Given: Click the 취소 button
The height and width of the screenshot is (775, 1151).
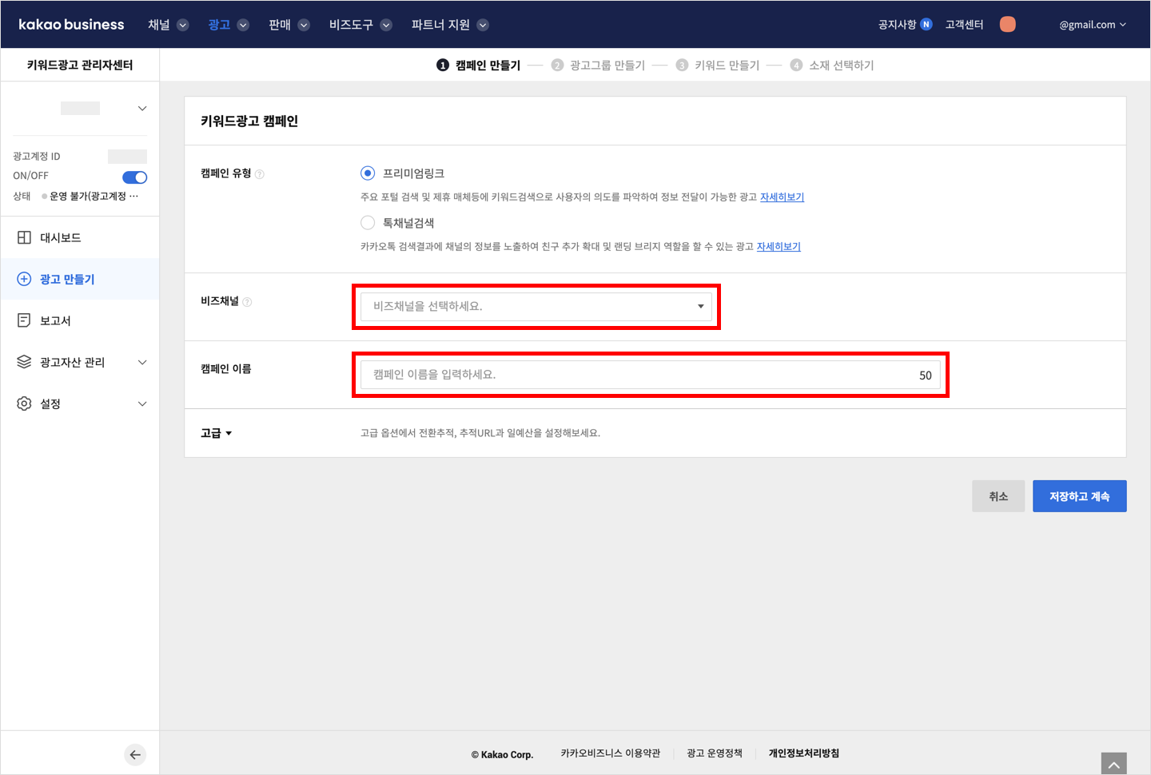Looking at the screenshot, I should tap(998, 496).
